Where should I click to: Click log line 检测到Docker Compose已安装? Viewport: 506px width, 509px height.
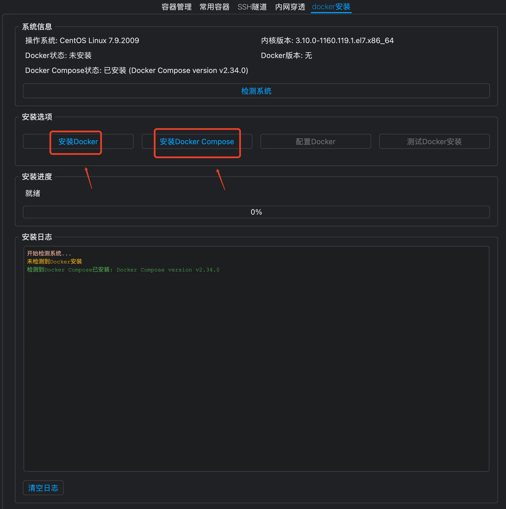pyautogui.click(x=123, y=270)
